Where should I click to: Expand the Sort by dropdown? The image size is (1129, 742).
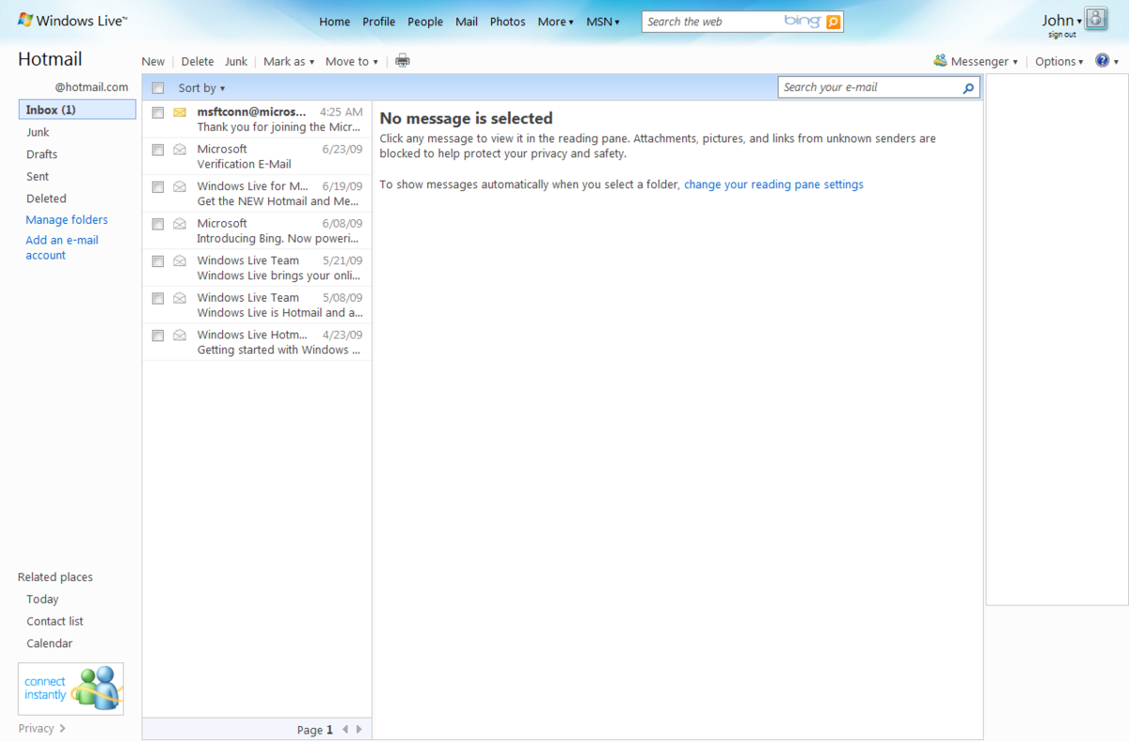201,88
